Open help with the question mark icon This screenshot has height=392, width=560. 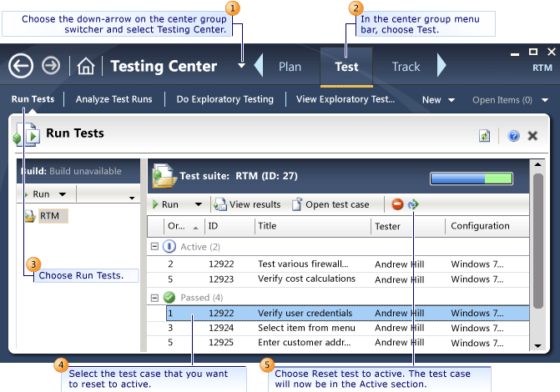point(513,136)
